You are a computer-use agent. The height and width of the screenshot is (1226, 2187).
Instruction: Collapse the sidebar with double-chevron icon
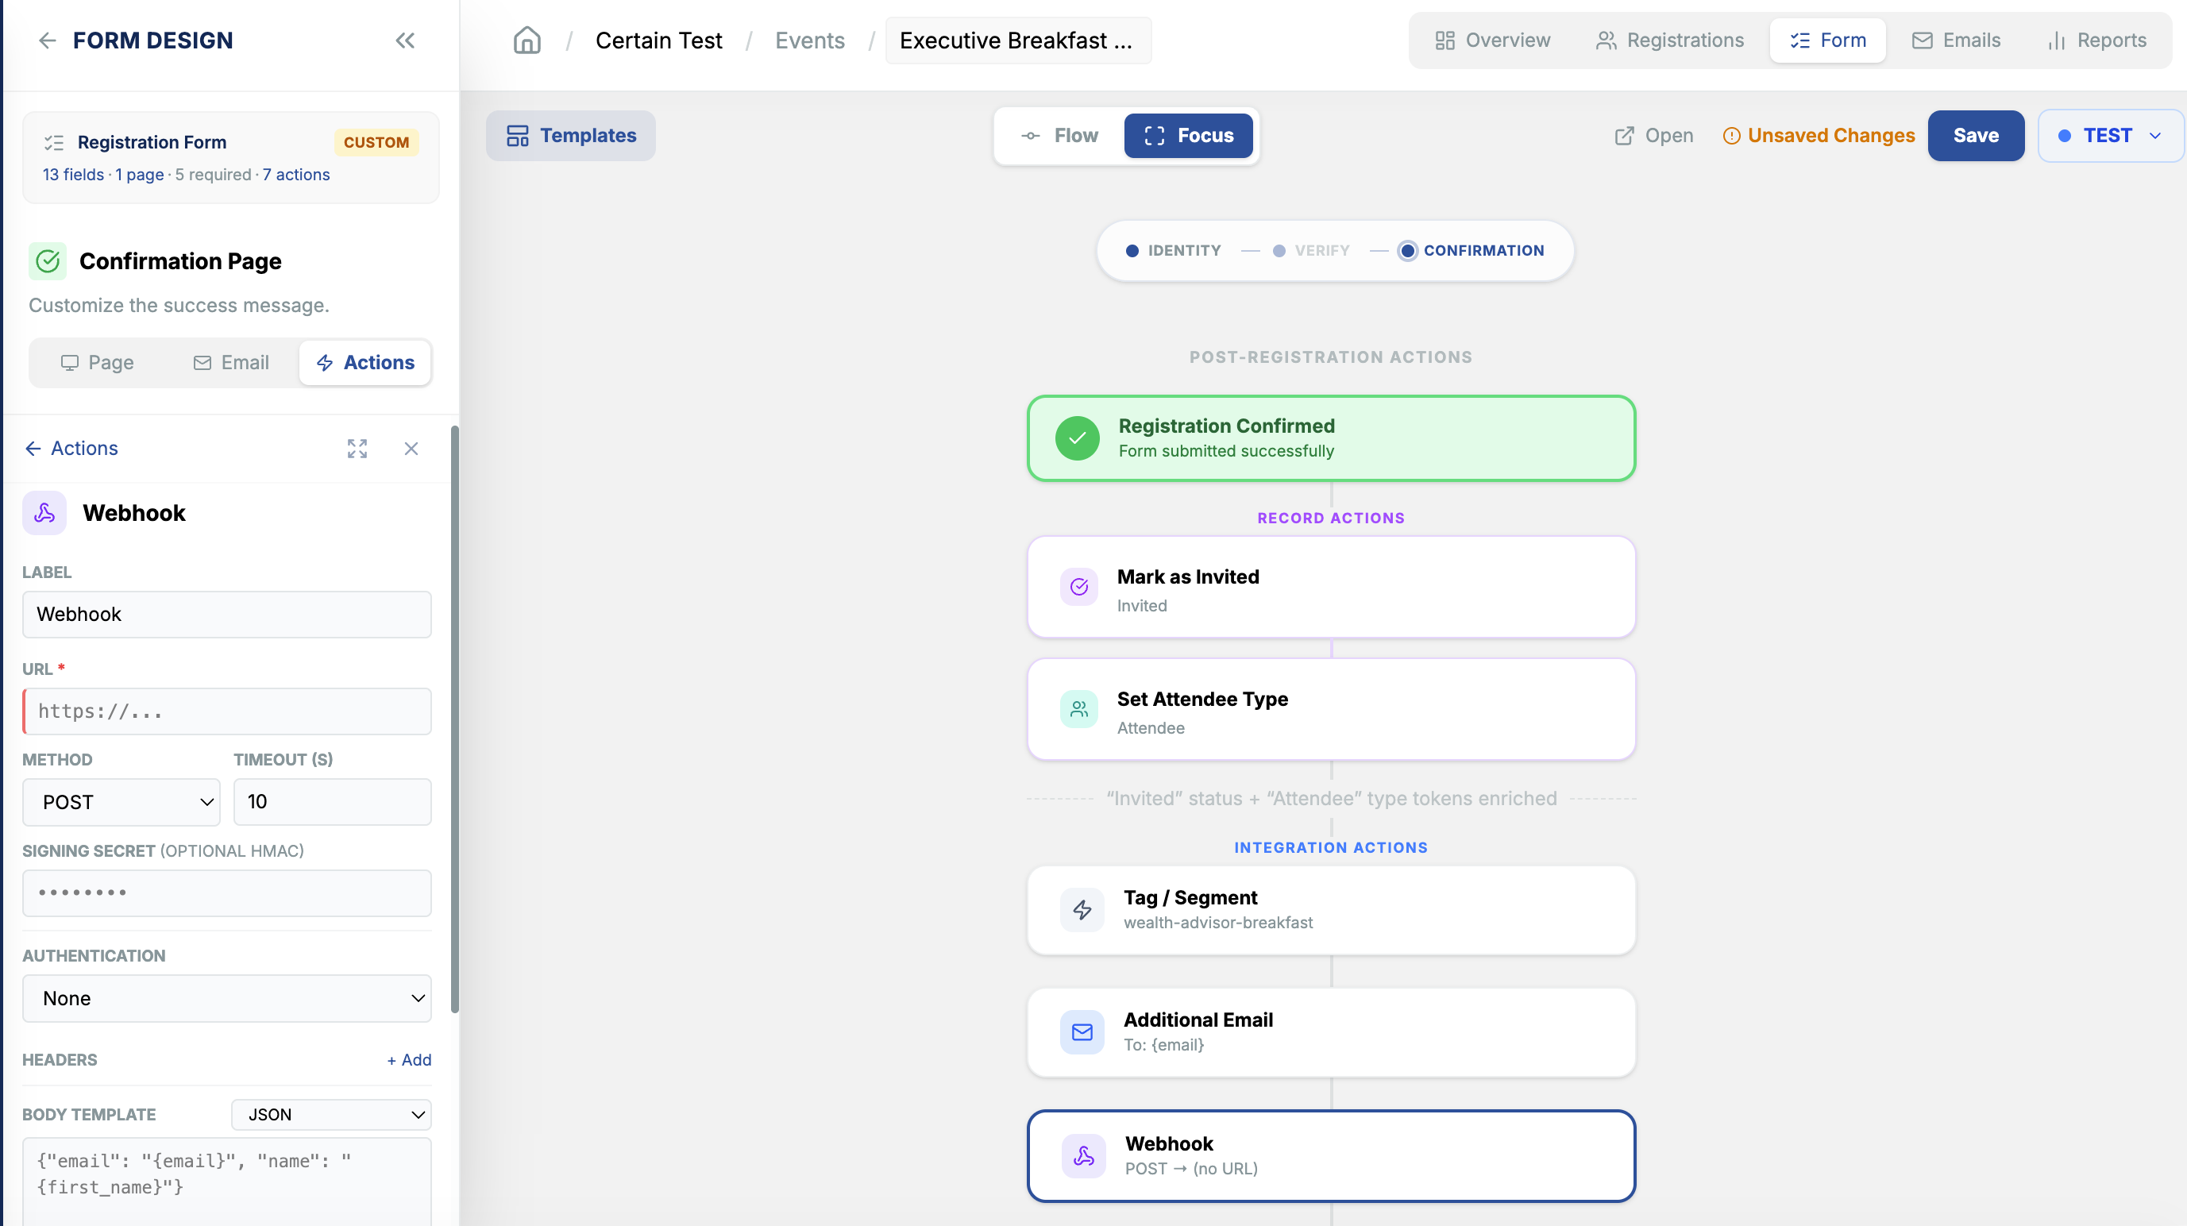click(x=405, y=40)
